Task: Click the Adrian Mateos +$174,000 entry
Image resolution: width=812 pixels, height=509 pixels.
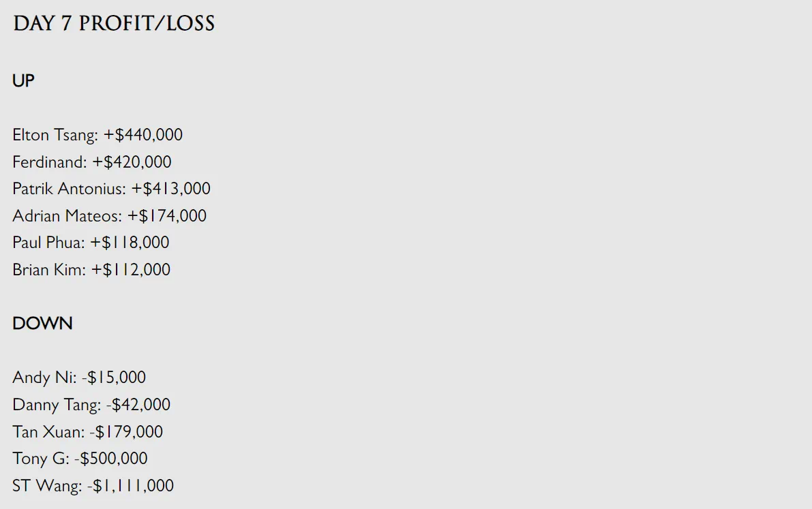Action: point(109,215)
